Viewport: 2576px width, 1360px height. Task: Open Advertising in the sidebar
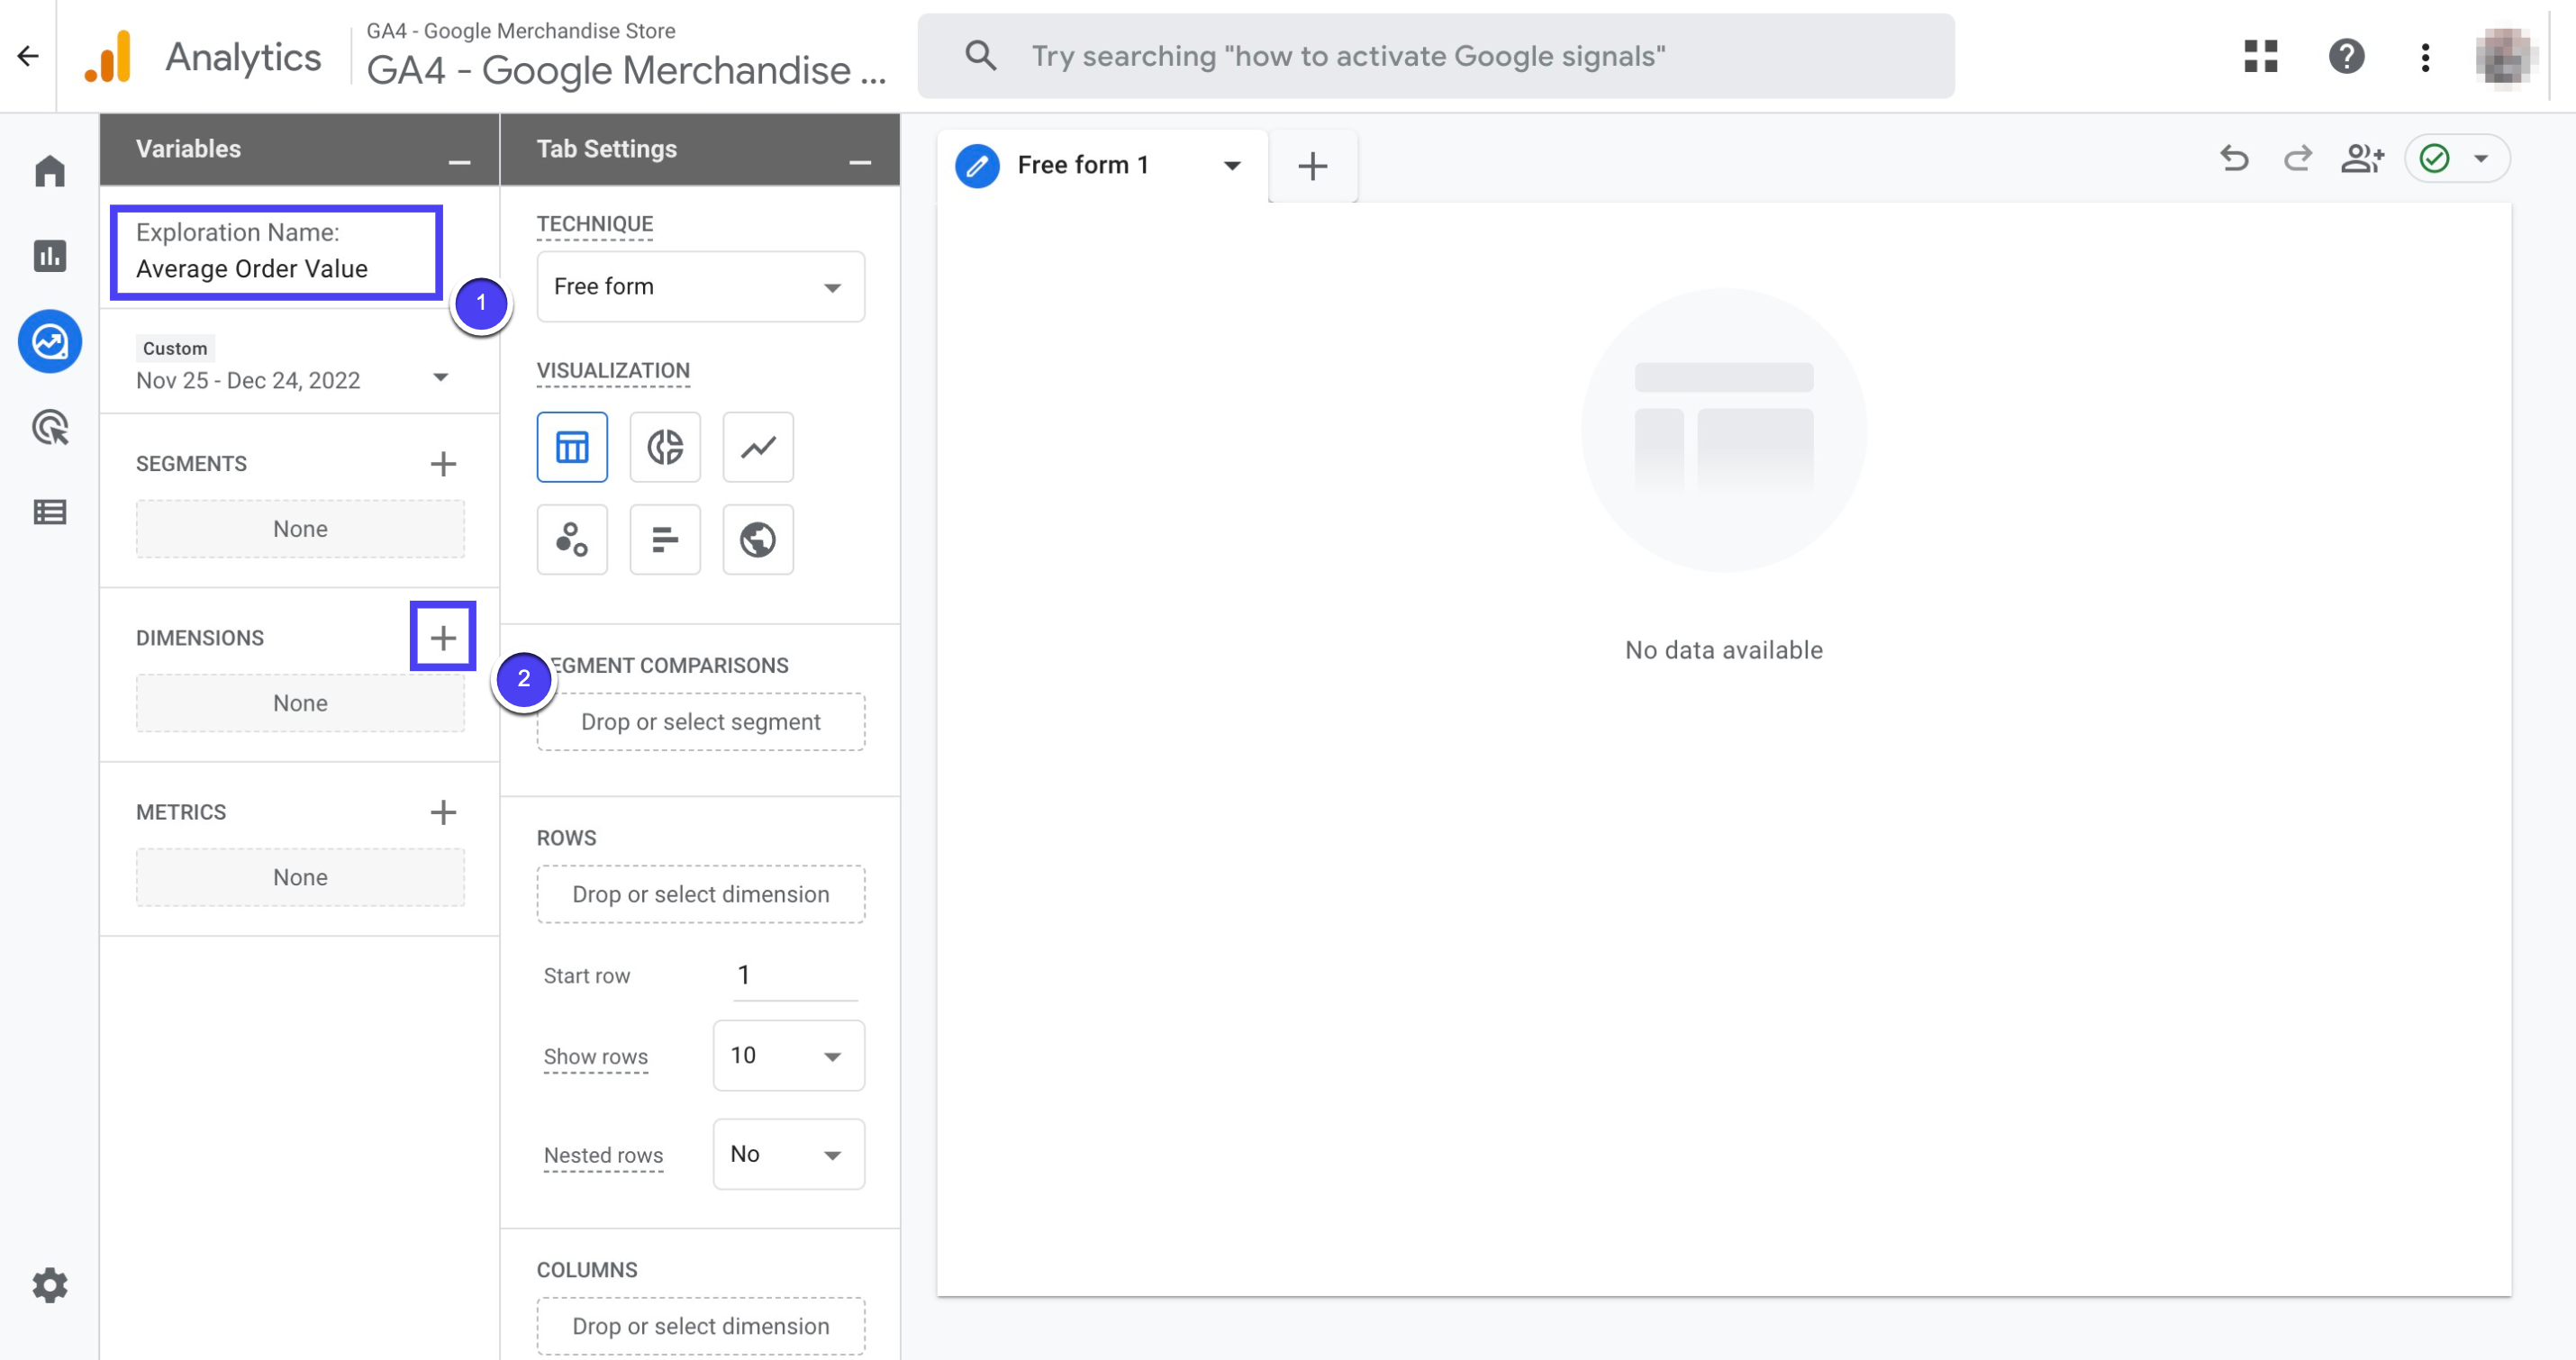click(x=49, y=427)
